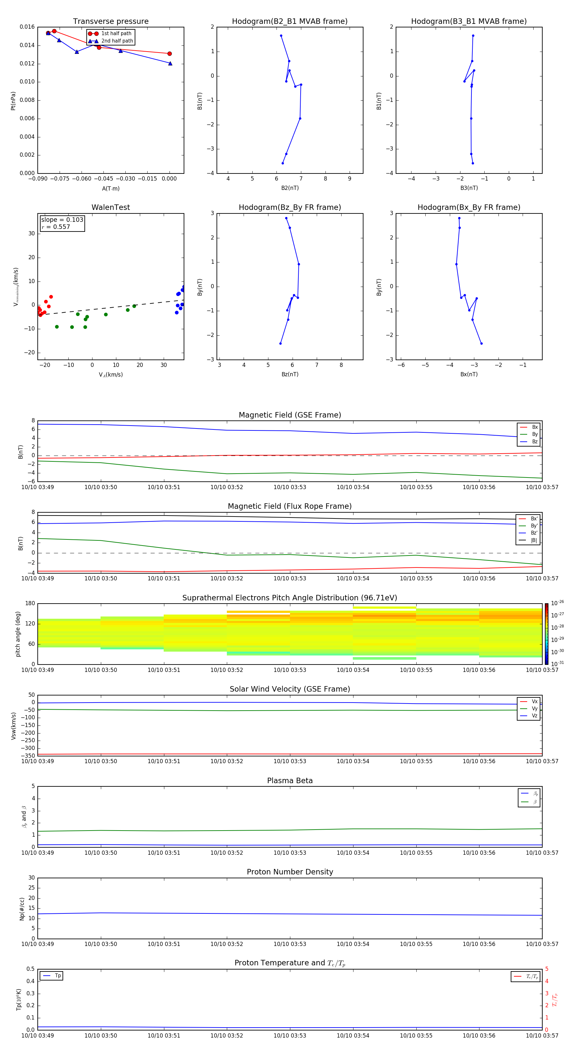
Task: Click the 'Hodogram(Bx_By FR frame)' title
Action: point(469,207)
